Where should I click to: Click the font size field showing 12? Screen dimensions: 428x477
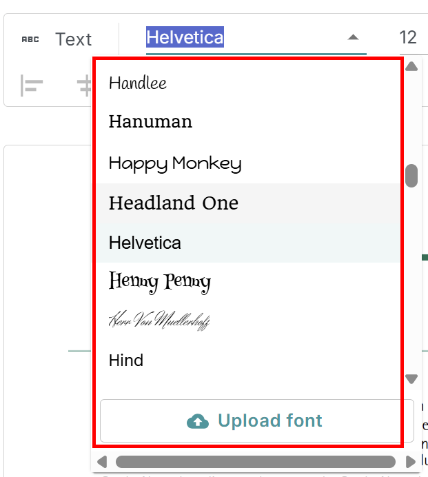click(409, 37)
